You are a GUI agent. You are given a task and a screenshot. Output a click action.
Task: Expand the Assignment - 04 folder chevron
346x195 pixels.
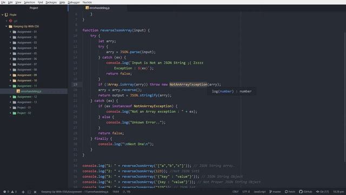point(10,48)
